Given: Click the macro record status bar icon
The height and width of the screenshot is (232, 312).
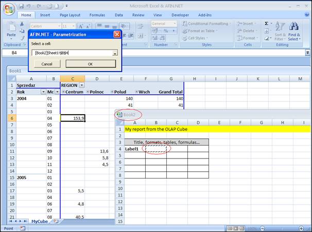Looking at the screenshot, I should point(23,228).
